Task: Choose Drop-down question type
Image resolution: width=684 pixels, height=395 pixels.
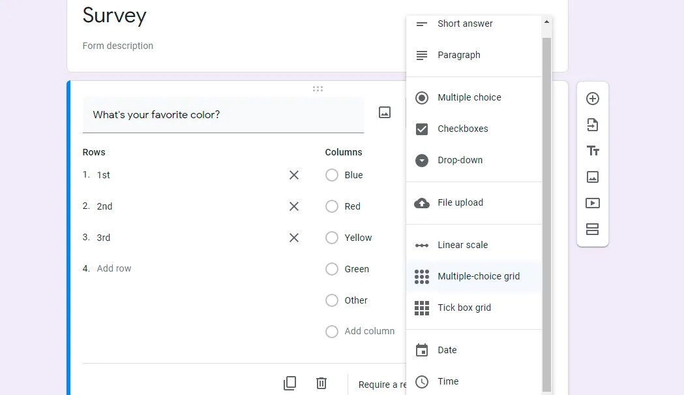Action: click(x=460, y=160)
